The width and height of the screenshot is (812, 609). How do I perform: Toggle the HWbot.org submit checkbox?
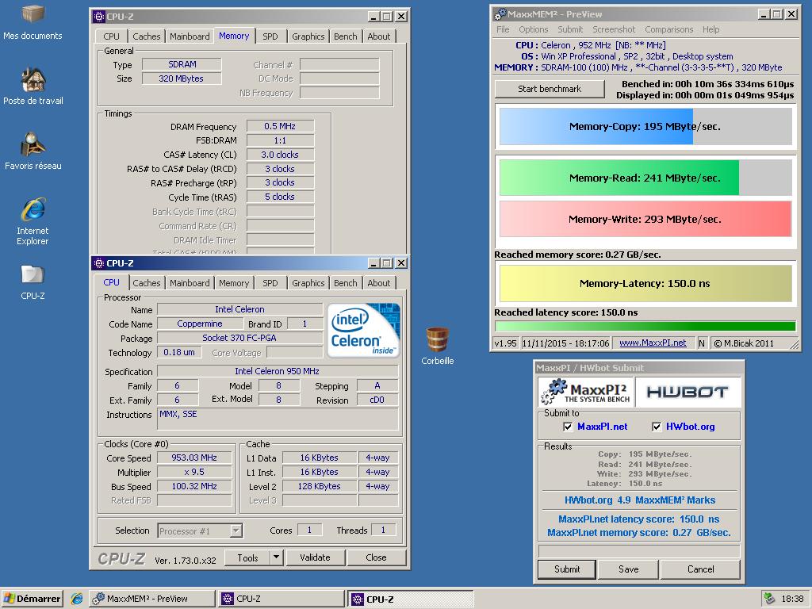click(657, 427)
